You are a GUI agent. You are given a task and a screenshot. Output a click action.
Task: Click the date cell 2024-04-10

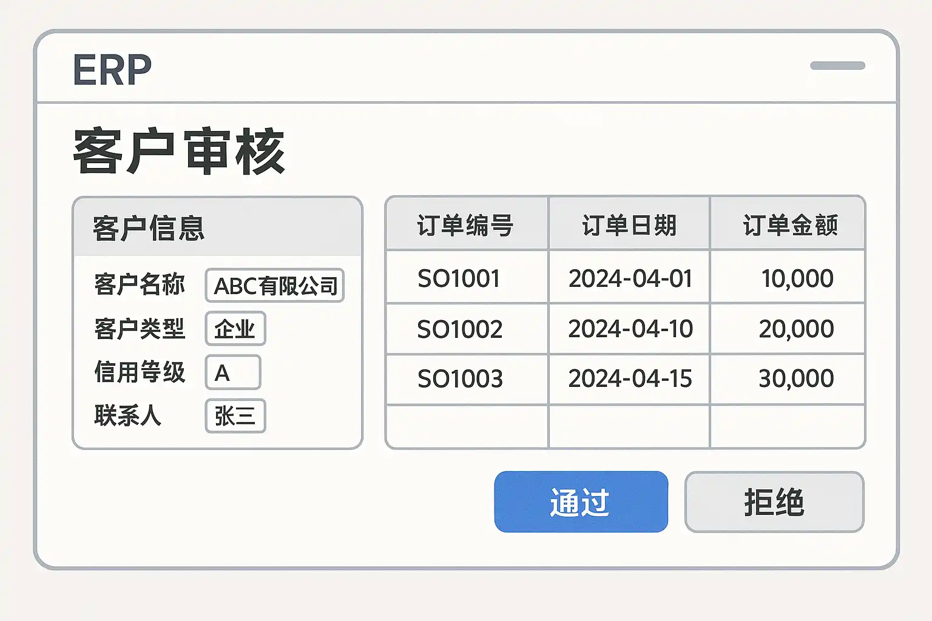(x=630, y=329)
